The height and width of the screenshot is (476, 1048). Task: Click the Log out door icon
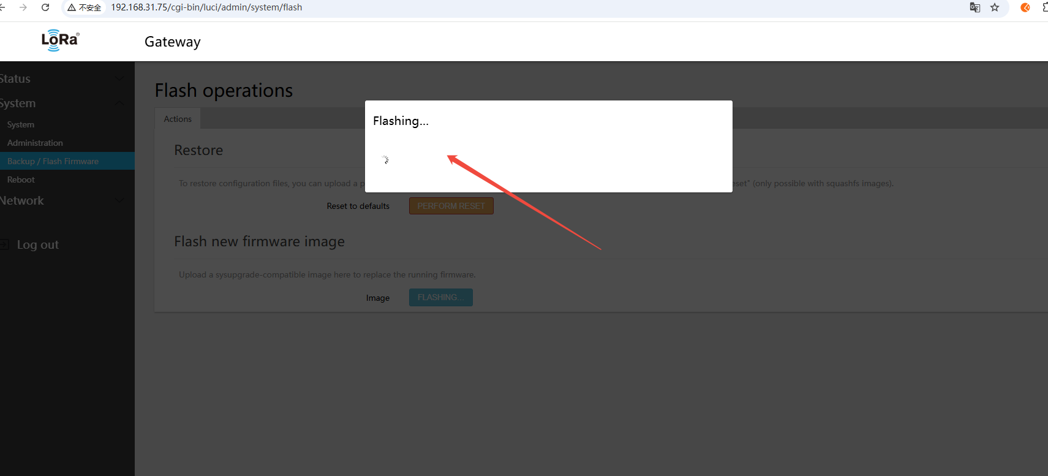click(4, 244)
